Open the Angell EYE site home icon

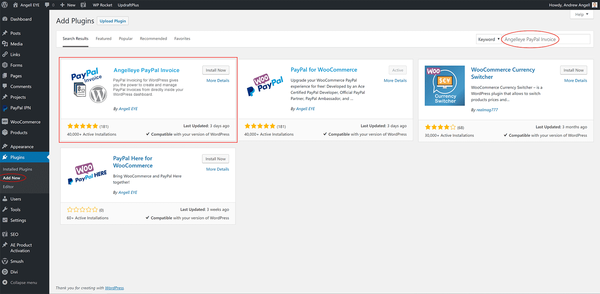(15, 5)
